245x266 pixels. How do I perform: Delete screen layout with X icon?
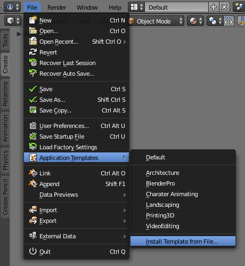[224, 7]
